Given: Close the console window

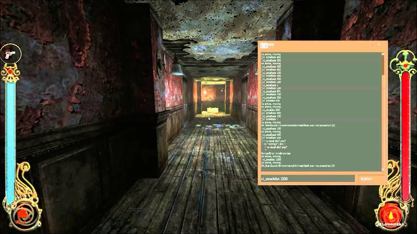Looking at the screenshot, I should 379,45.
